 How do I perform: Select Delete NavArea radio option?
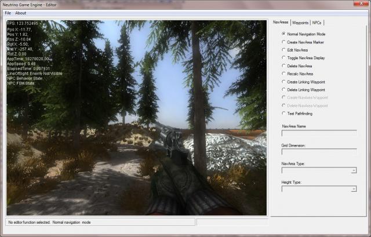(283, 67)
